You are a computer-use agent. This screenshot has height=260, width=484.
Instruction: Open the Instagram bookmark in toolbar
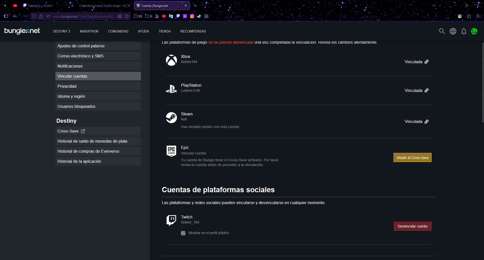tap(192, 16)
